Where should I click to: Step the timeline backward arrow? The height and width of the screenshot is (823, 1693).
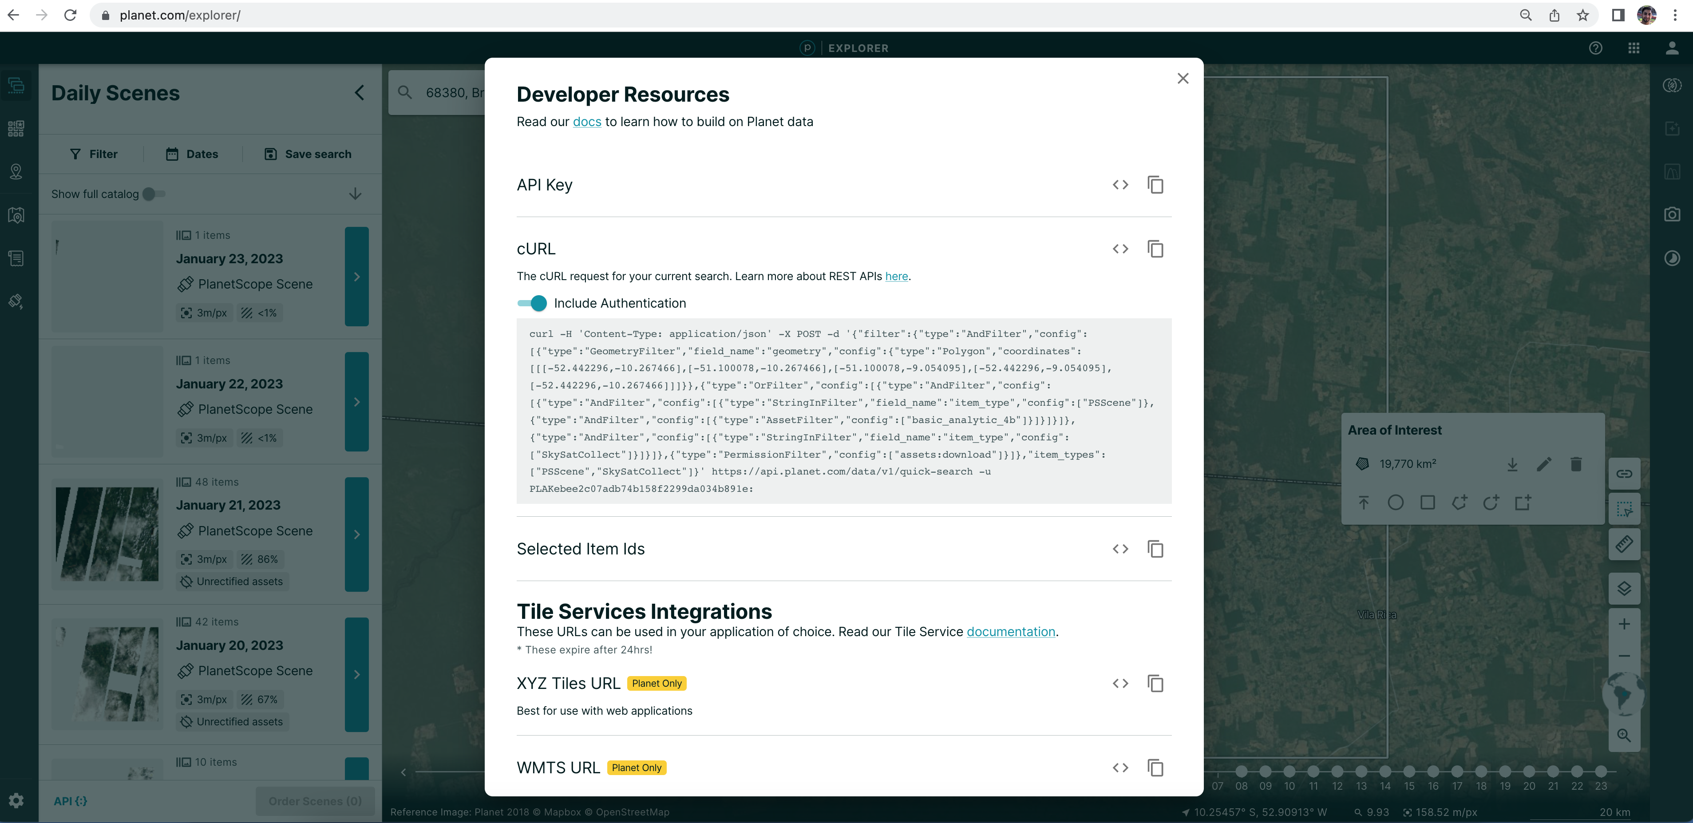point(403,772)
